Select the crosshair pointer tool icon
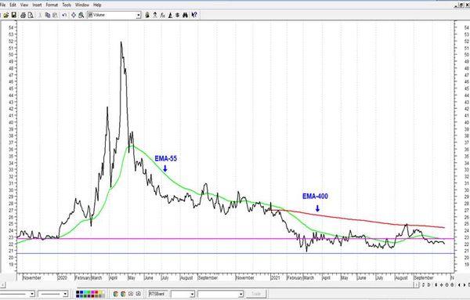The image size is (470, 300). tap(74, 15)
